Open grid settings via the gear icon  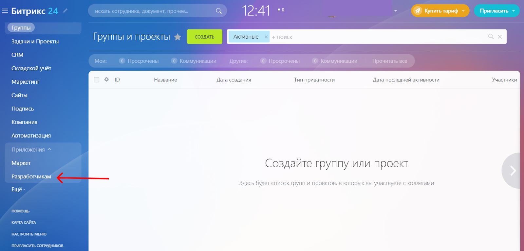click(x=106, y=79)
